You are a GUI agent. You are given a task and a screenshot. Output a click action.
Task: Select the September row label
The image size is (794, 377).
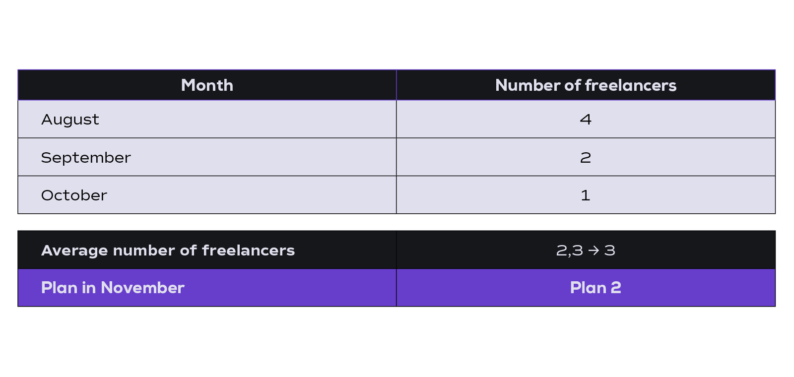coord(86,158)
